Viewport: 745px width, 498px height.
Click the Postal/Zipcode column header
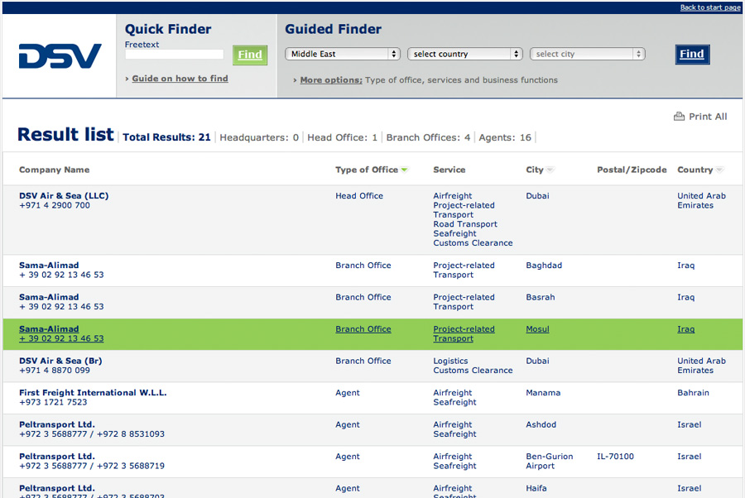coord(632,170)
